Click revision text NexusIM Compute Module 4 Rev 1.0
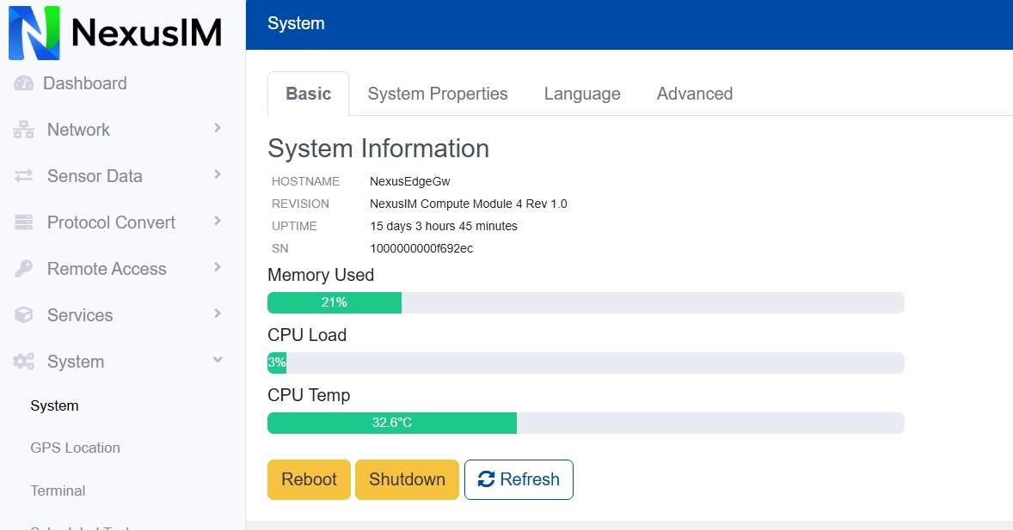The height and width of the screenshot is (530, 1013). 469,204
